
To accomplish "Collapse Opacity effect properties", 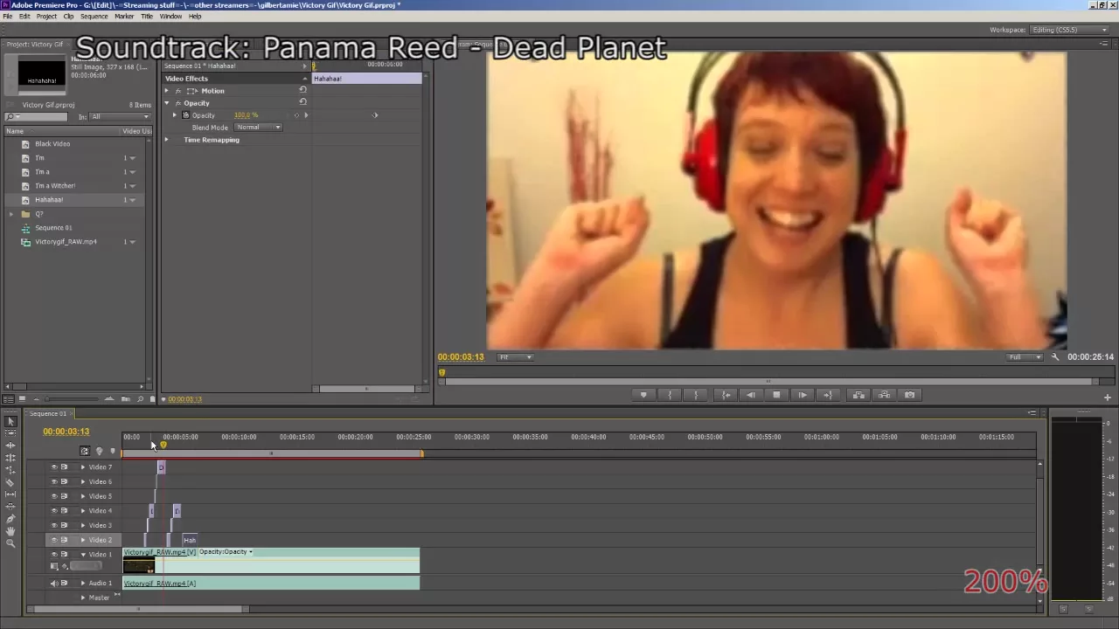I will pos(167,103).
